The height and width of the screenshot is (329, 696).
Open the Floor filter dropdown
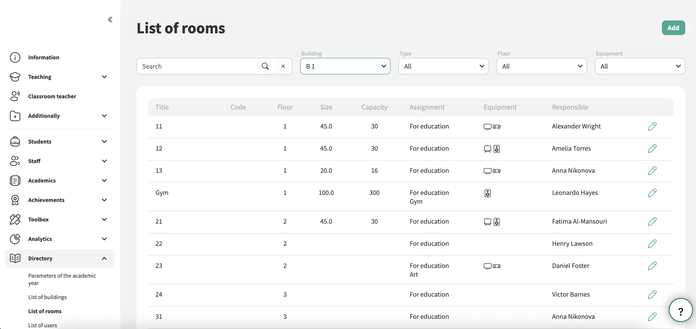click(541, 66)
